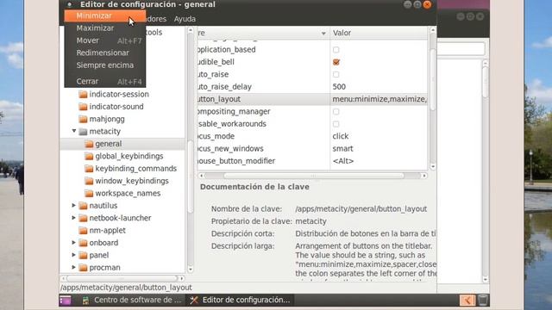Click the background window search field

tap(461, 49)
